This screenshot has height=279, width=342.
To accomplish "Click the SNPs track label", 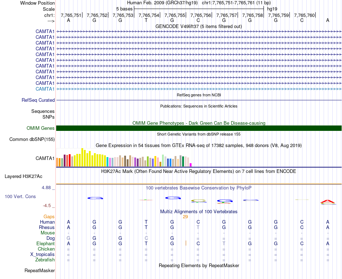I will click(x=49, y=117).
